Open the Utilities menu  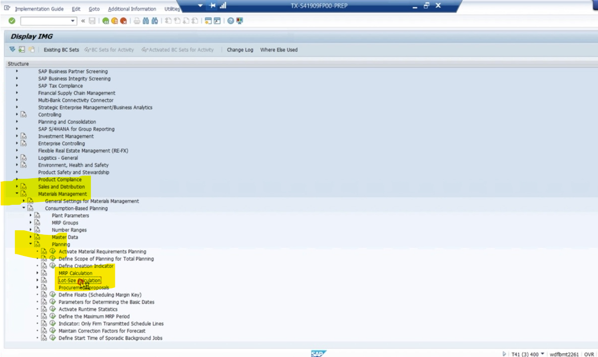coord(172,9)
